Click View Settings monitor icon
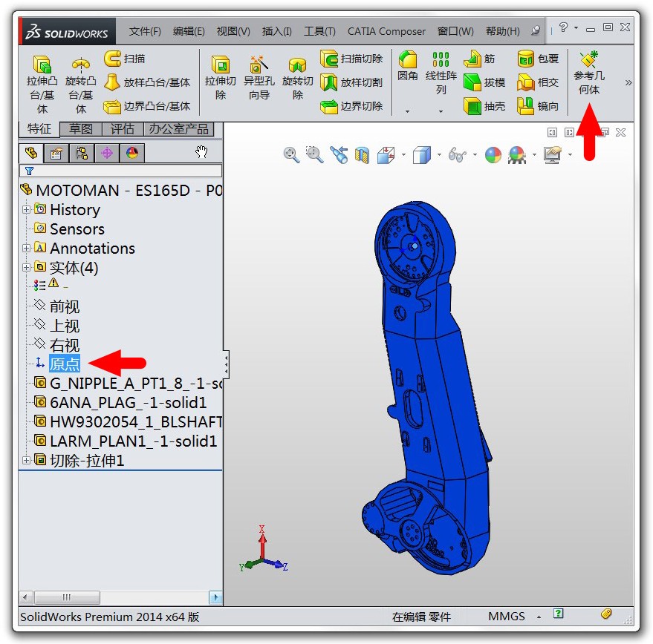The image size is (653, 644). point(552,155)
